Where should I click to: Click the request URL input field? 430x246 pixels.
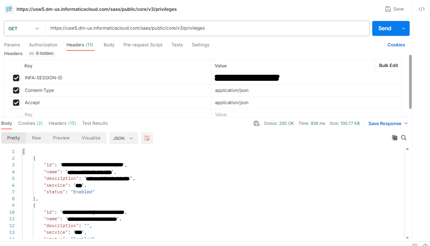[207, 28]
